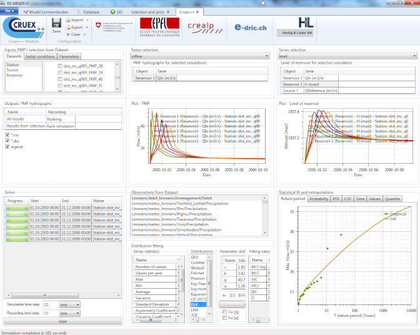Select EV4 distribution in list

198,305
